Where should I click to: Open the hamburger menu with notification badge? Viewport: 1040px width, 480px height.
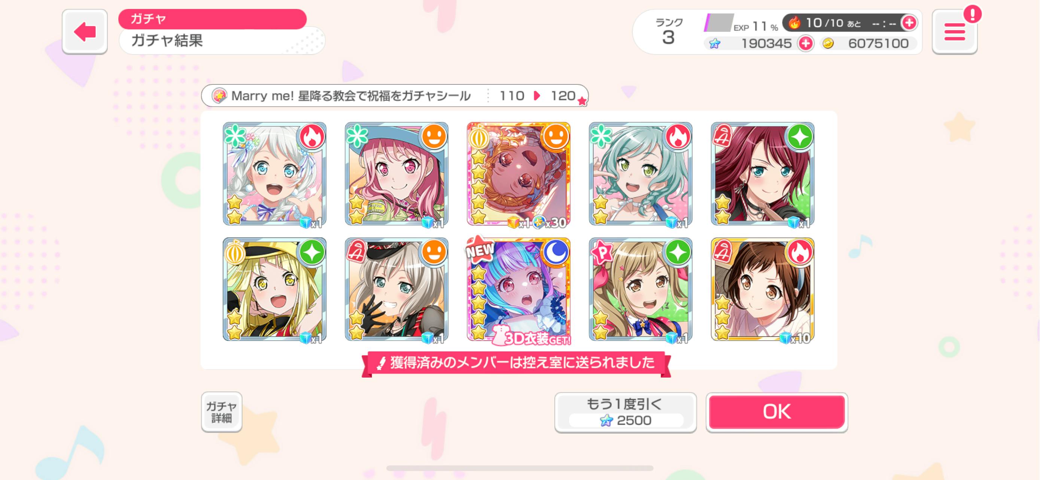(955, 32)
